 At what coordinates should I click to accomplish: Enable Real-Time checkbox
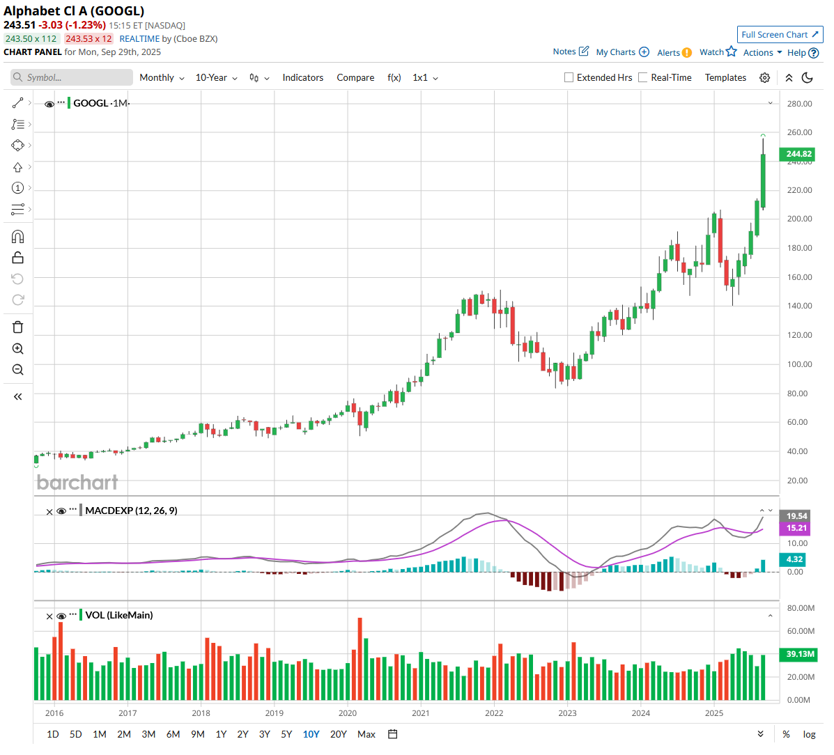pos(642,77)
